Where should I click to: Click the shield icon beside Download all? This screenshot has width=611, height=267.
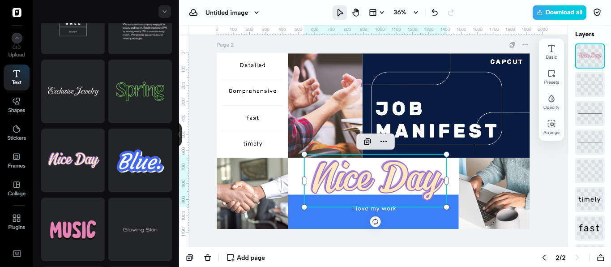(x=597, y=13)
